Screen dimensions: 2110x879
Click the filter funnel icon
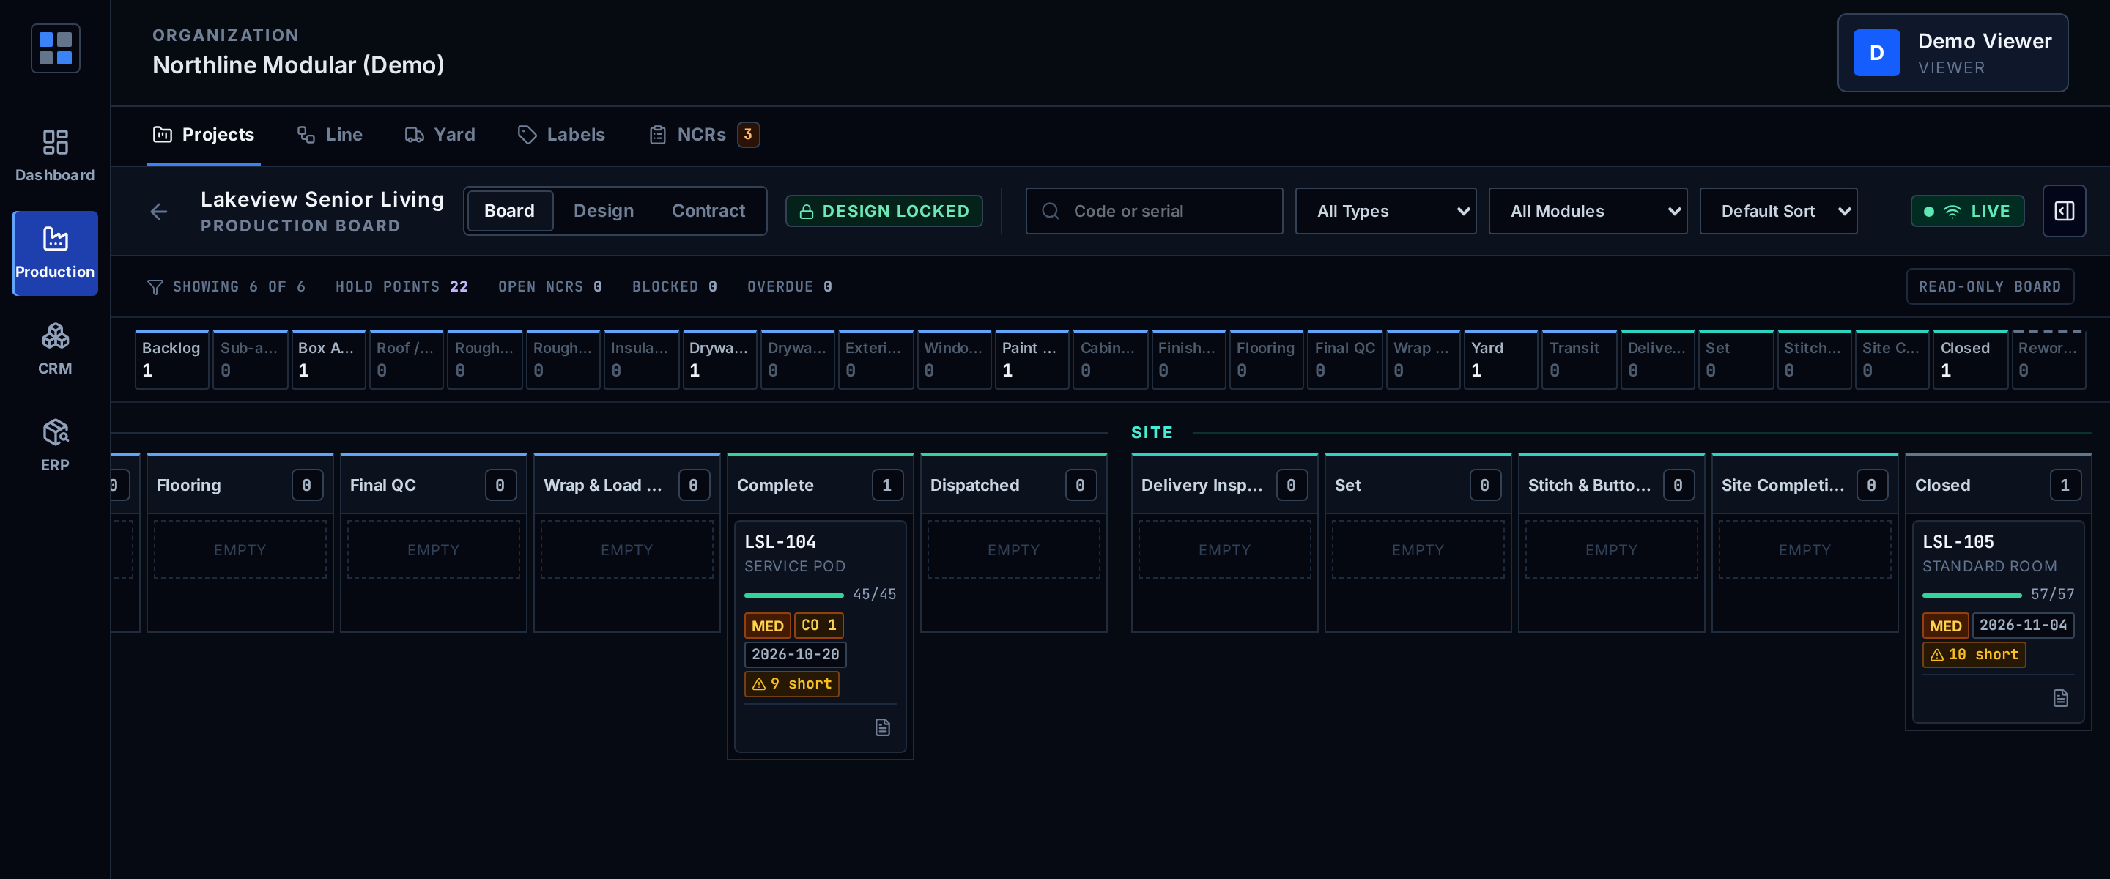point(155,286)
